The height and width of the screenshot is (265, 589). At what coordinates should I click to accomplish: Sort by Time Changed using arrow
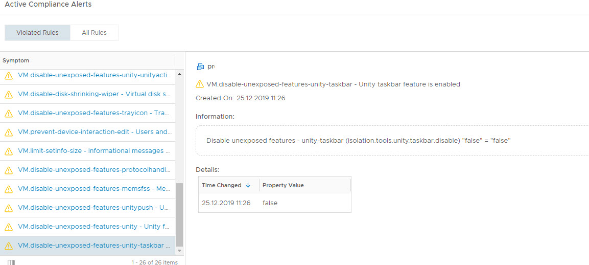(x=248, y=185)
